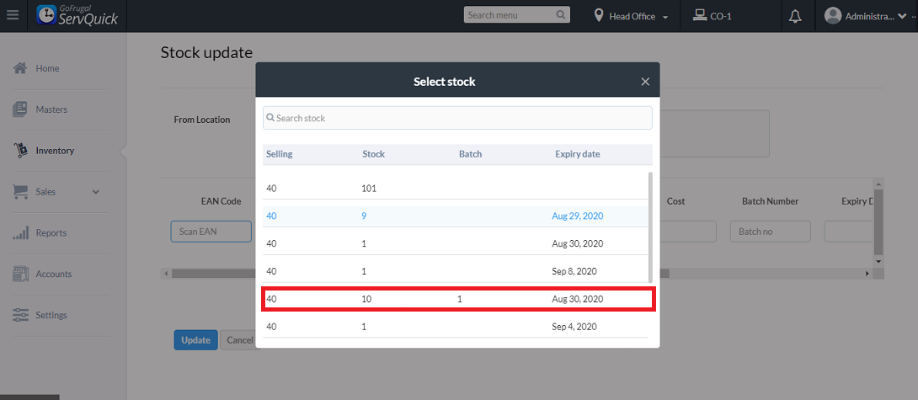Click the stock list vertical scrollbar
Image resolution: width=918 pixels, height=400 pixels.
649,227
